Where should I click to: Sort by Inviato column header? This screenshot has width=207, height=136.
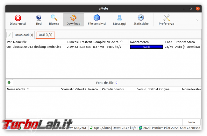coord(93,89)
